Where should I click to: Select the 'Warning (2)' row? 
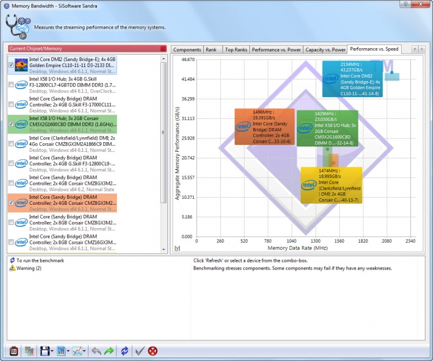pyautogui.click(x=29, y=268)
